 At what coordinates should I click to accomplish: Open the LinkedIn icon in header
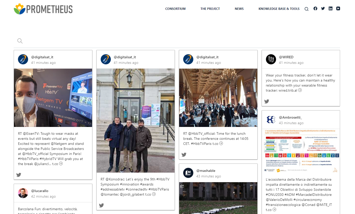(330, 9)
